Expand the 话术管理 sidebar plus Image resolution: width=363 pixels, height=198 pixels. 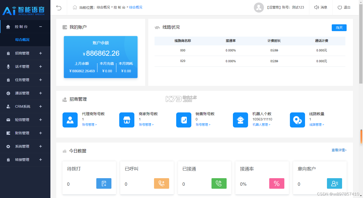point(41,67)
